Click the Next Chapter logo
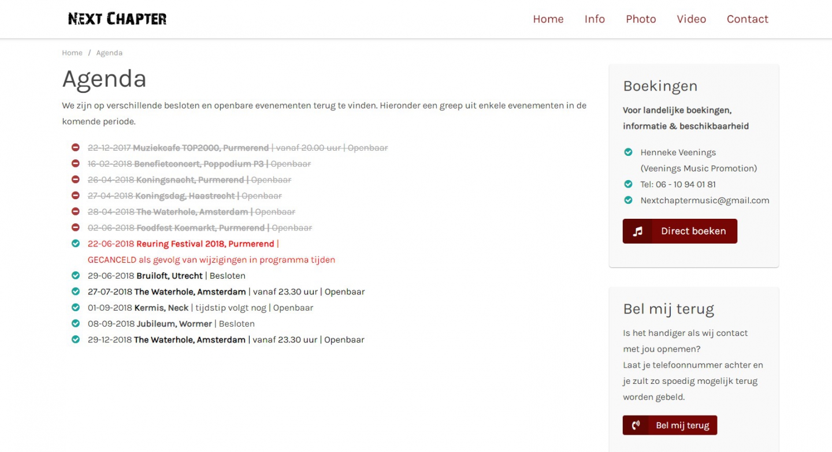This screenshot has width=832, height=452. (x=117, y=19)
